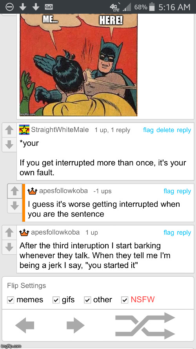Upvote StraightWhiteMale's comment
Viewport: 196px width, 349px height.
(x=9, y=130)
